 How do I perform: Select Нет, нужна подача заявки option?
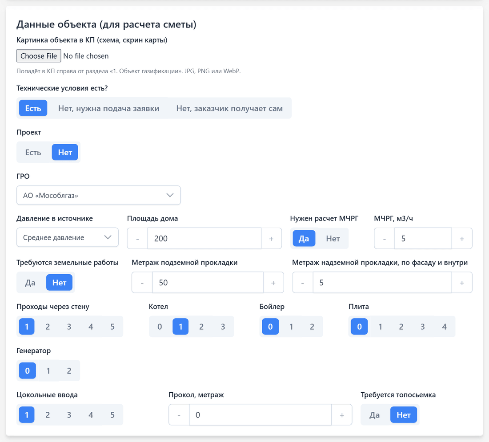108,108
